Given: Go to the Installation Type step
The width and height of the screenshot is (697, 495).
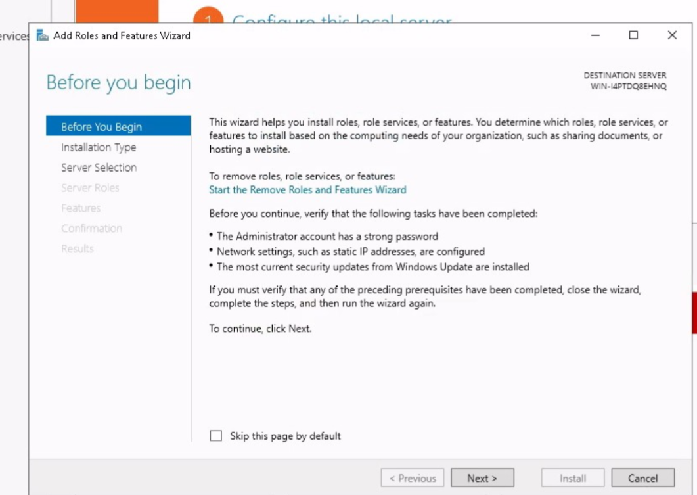Looking at the screenshot, I should click(99, 147).
